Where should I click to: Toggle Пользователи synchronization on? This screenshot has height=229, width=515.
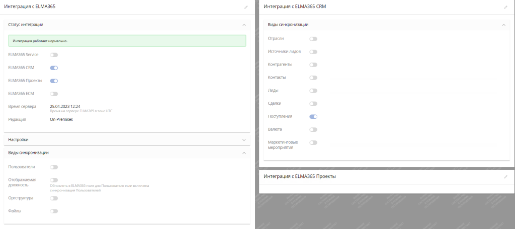(x=54, y=167)
